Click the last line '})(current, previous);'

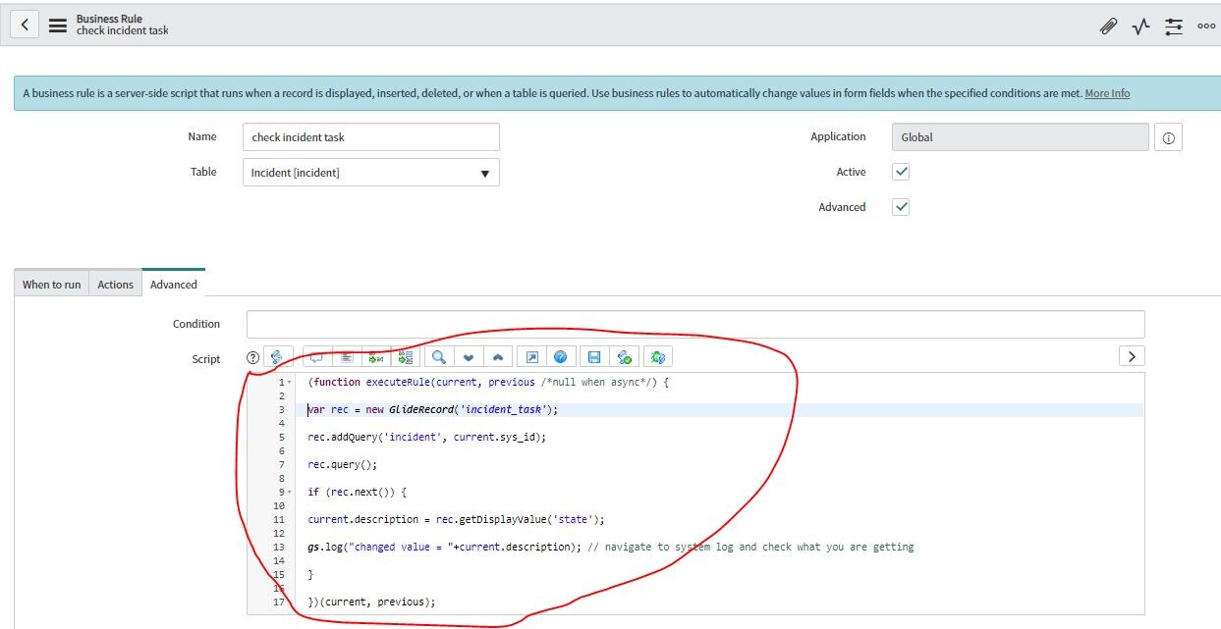[371, 603]
